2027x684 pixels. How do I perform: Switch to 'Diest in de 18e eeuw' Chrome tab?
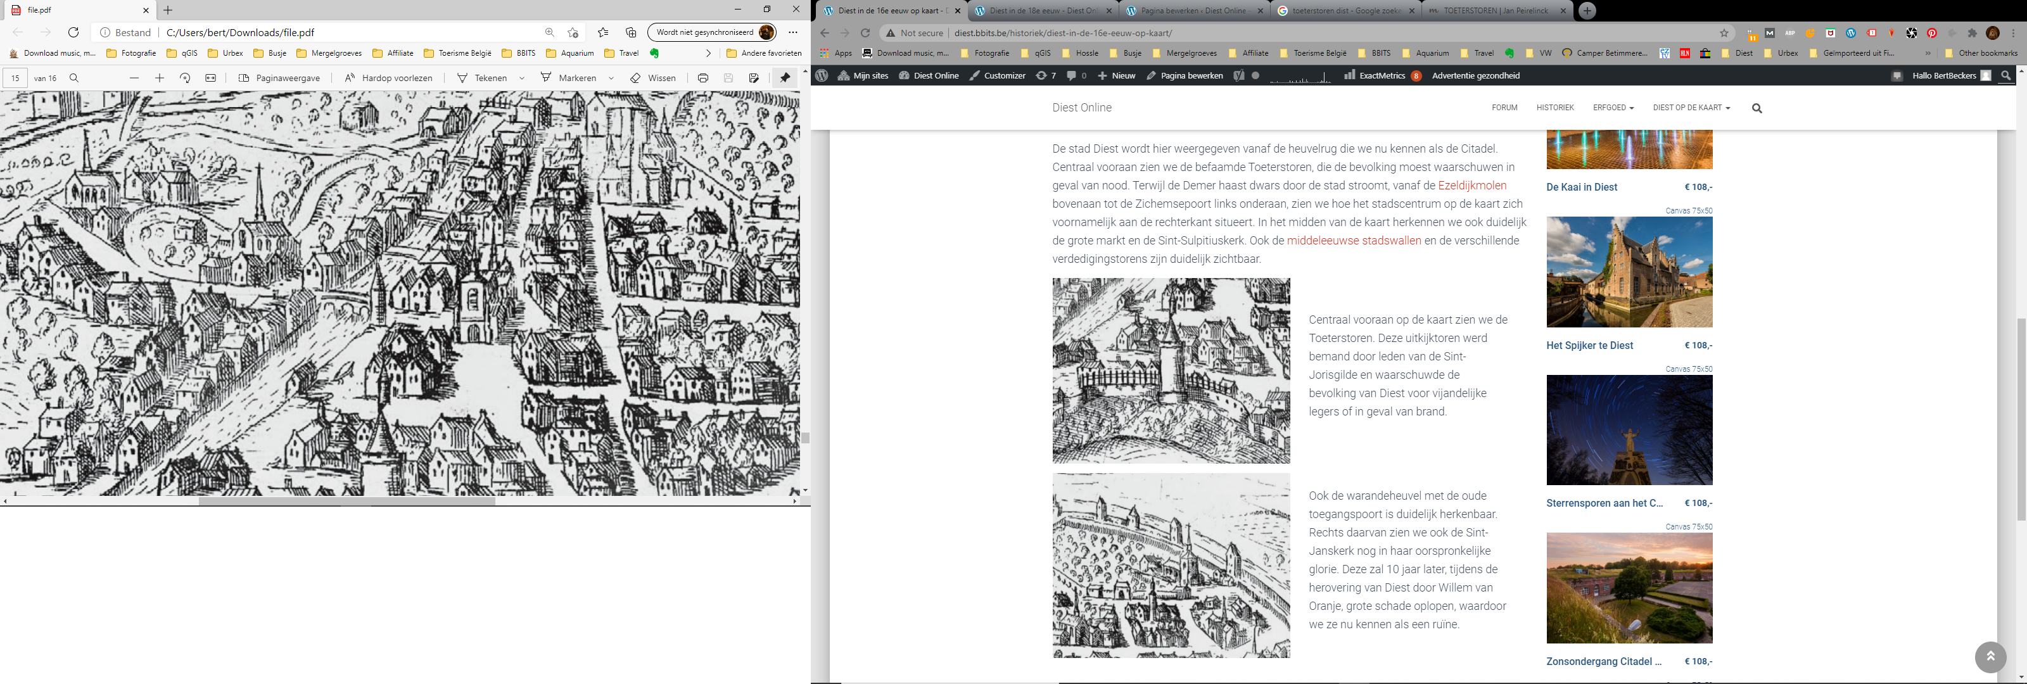click(1043, 11)
